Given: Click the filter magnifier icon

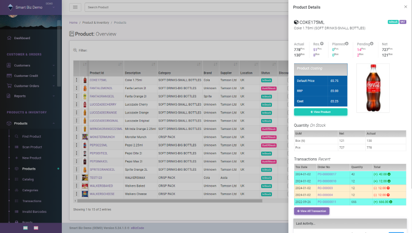Looking at the screenshot, I should tap(75, 50).
